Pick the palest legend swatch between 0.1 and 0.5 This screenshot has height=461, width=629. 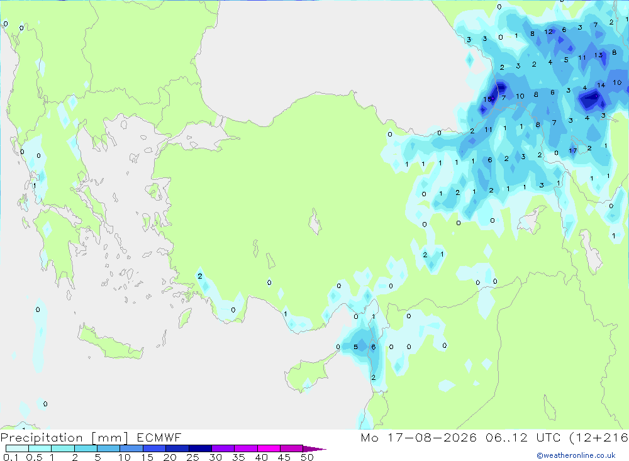coord(17,448)
